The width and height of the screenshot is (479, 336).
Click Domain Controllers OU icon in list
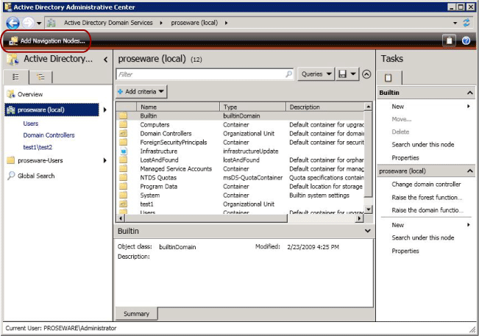point(123,133)
